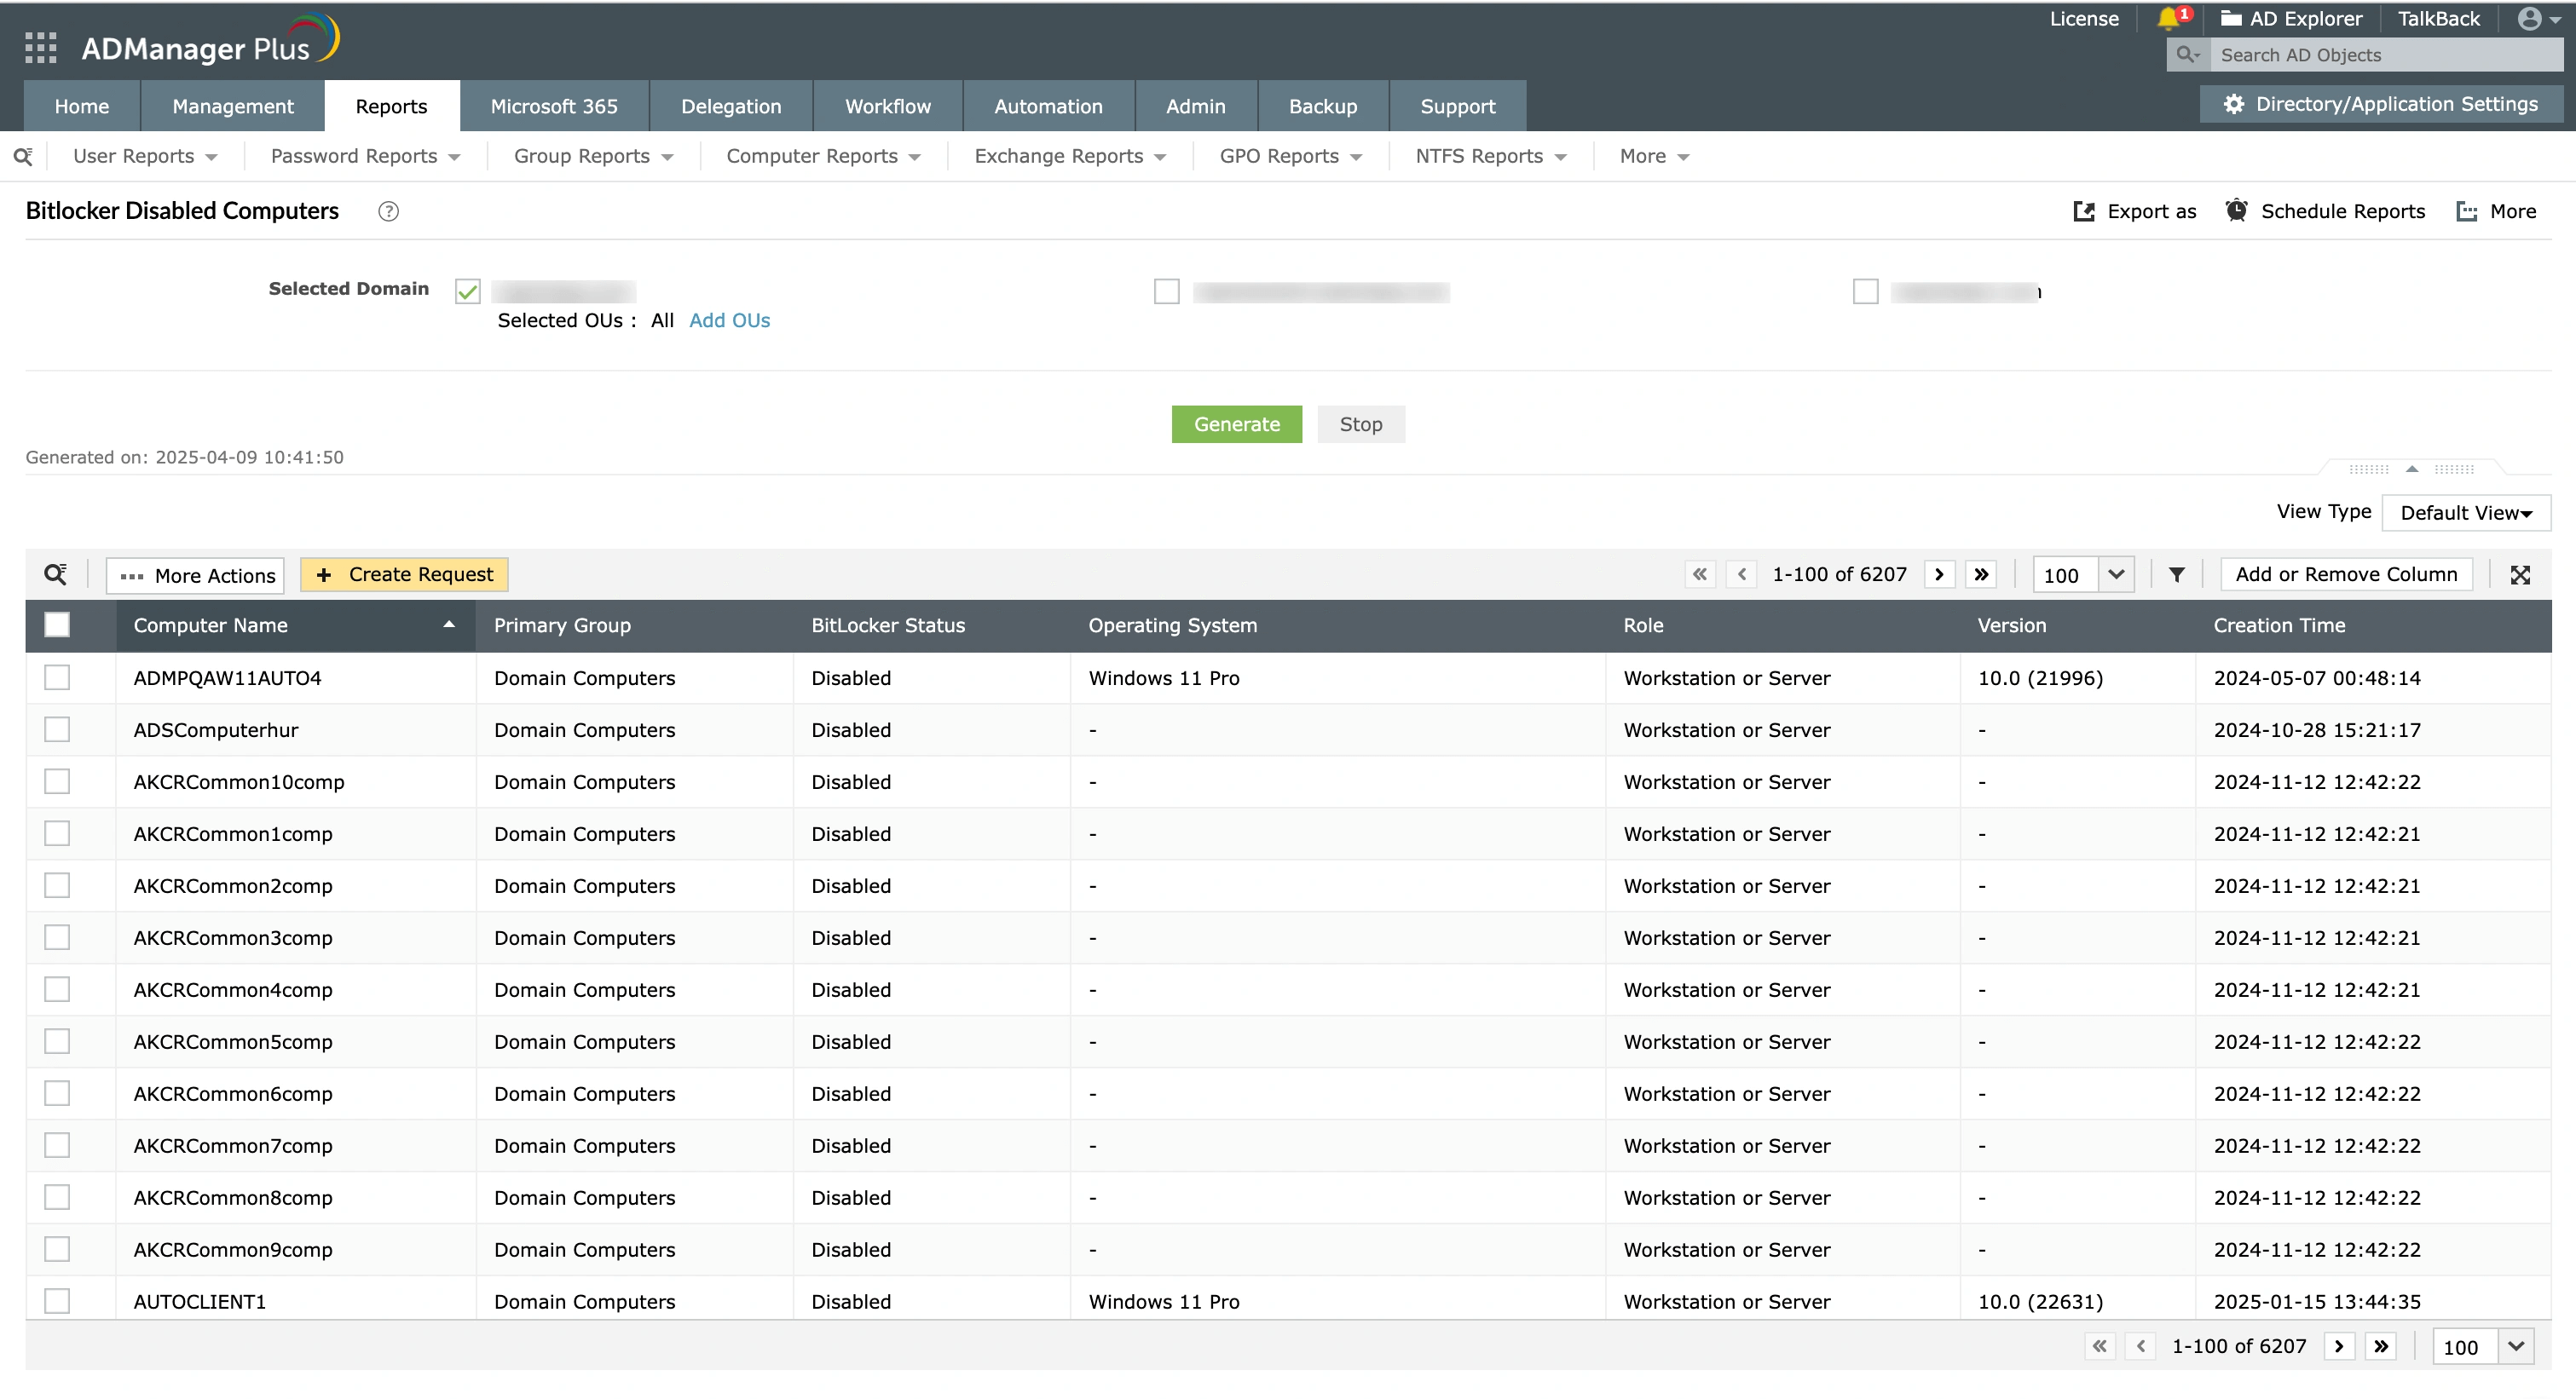This screenshot has height=1399, width=2576.
Task: Click the green Generate button
Action: [1236, 423]
